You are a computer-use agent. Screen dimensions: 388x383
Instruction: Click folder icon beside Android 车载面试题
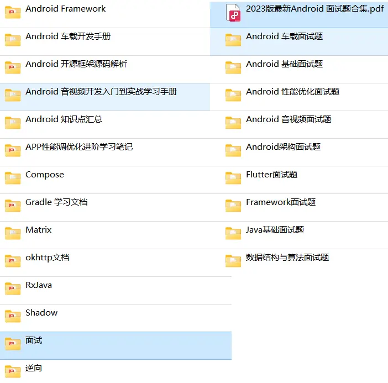[x=233, y=40]
